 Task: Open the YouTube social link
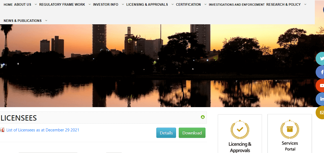point(320,86)
